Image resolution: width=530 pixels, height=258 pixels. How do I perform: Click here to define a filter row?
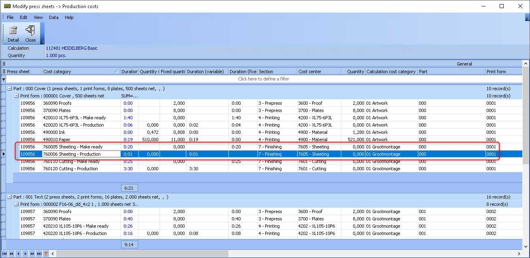tap(264, 79)
